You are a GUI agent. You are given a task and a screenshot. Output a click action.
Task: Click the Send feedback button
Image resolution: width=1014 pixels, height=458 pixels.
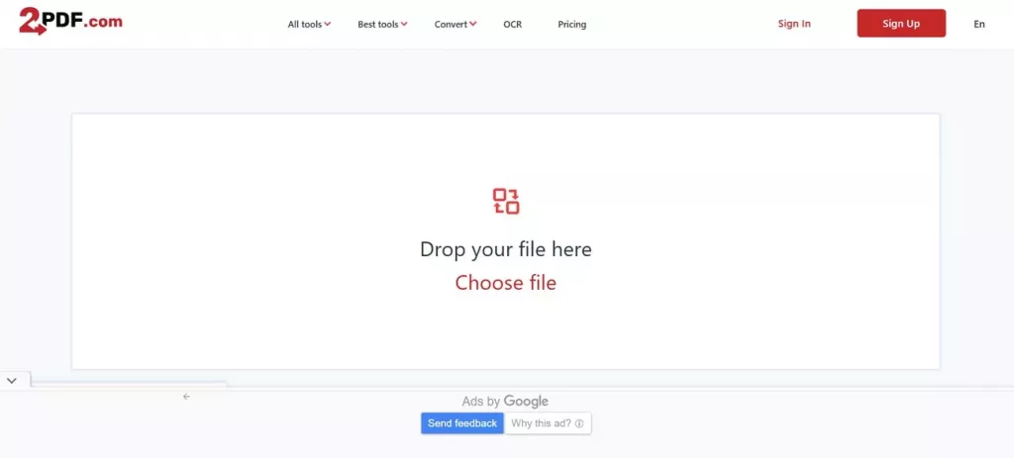pyautogui.click(x=462, y=423)
